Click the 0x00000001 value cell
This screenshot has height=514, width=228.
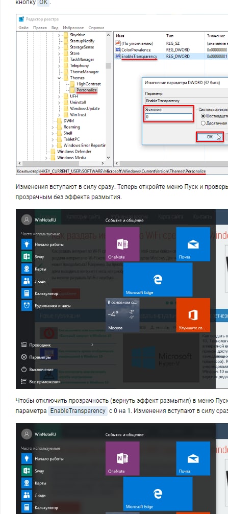217,56
